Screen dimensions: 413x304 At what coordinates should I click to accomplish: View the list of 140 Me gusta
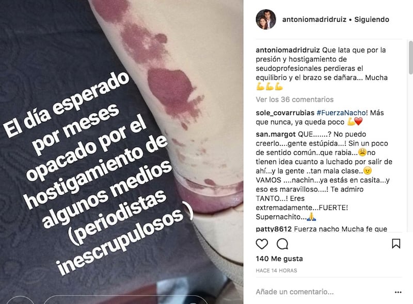[x=279, y=259]
